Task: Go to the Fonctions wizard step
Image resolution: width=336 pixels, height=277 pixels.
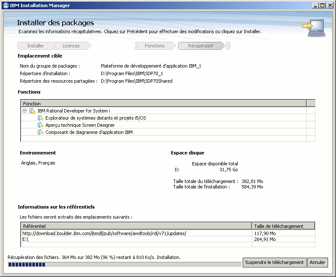Action: 155,46
